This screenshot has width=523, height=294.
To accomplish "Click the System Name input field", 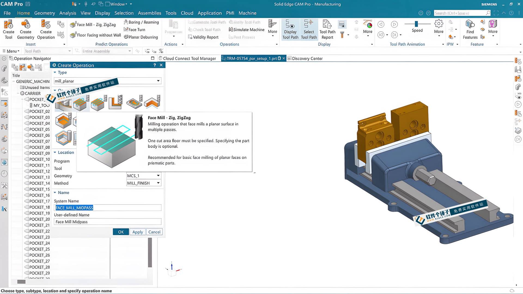I will click(x=108, y=208).
